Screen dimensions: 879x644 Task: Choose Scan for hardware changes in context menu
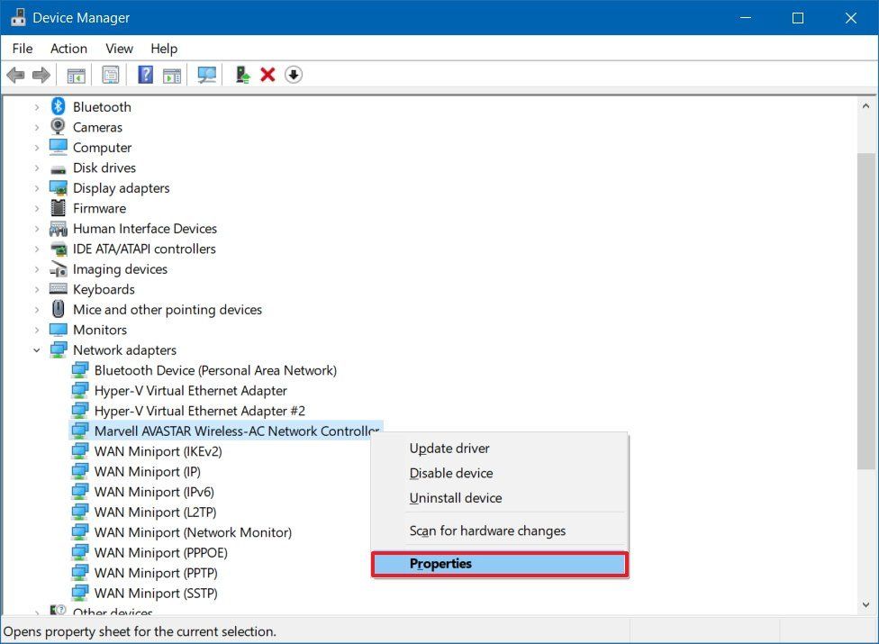[x=500, y=531]
